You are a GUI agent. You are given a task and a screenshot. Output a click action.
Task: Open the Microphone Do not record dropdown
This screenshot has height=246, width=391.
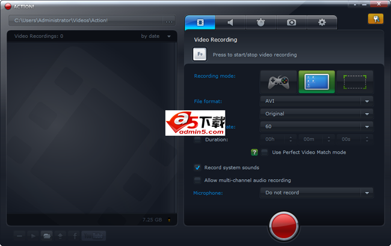[x=316, y=192]
